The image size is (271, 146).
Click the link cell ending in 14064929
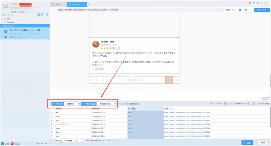click(217, 136)
